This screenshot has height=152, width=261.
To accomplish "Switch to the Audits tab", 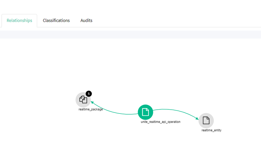I will point(86,20).
